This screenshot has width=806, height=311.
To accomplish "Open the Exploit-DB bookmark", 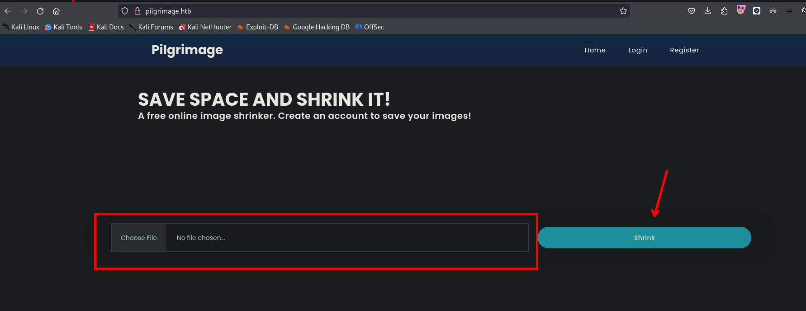I will (258, 27).
